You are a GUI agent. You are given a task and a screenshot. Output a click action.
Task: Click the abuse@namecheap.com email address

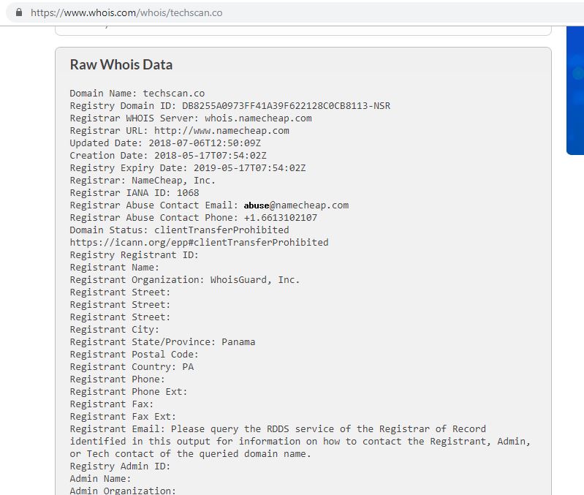[x=296, y=205]
